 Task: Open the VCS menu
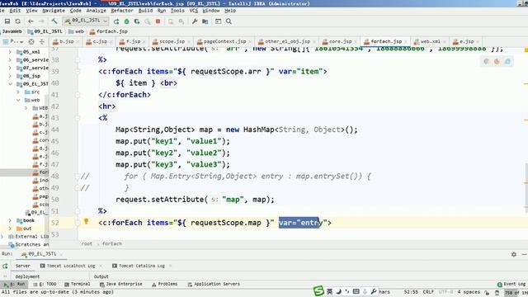[x=194, y=11]
